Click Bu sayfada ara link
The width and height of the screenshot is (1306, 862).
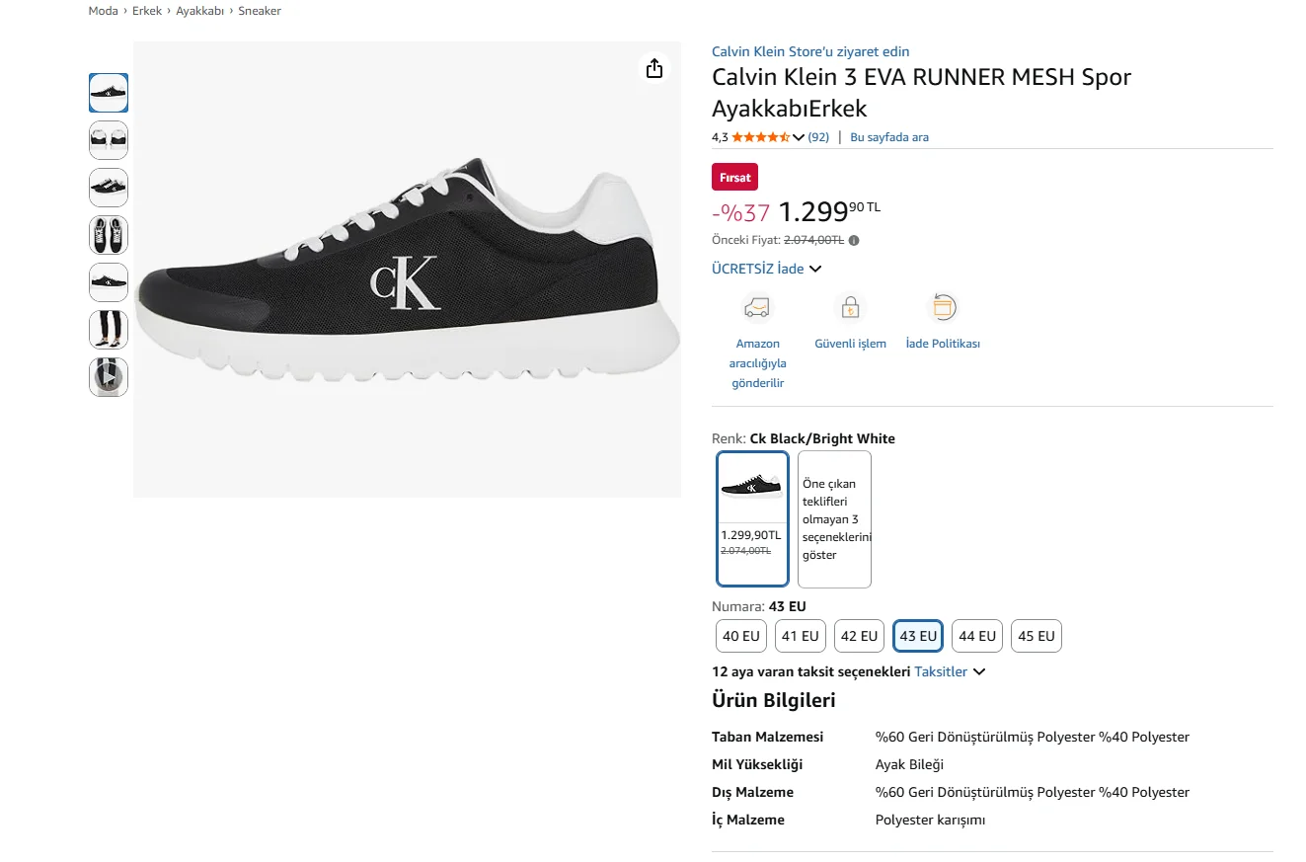[889, 137]
